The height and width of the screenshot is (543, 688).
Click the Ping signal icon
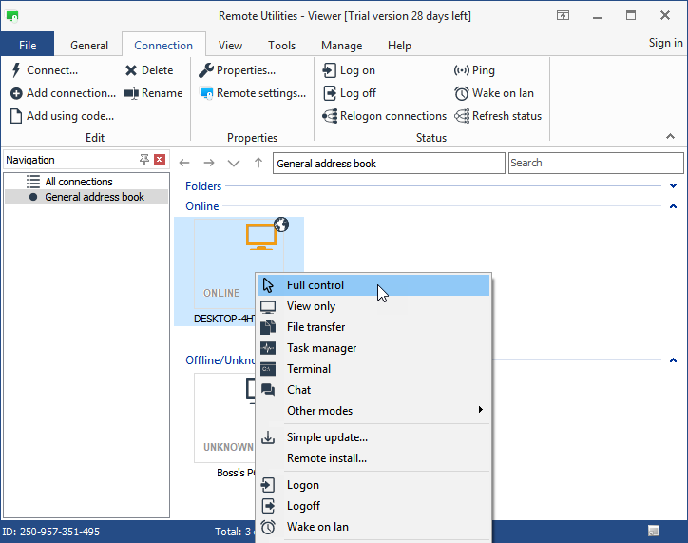[462, 70]
